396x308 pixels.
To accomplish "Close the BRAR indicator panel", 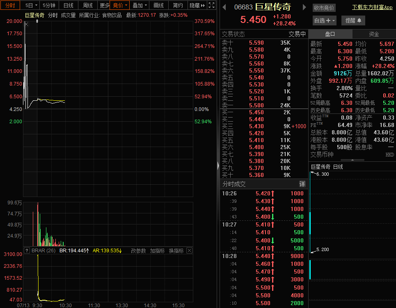I will pyautogui.click(x=189, y=251).
